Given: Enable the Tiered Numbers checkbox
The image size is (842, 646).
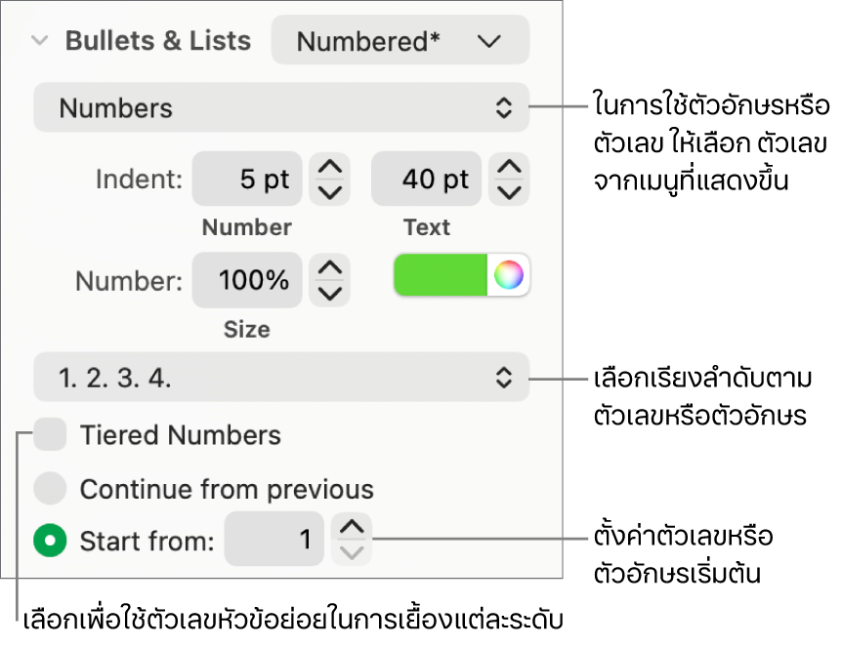Looking at the screenshot, I should coord(50,435).
